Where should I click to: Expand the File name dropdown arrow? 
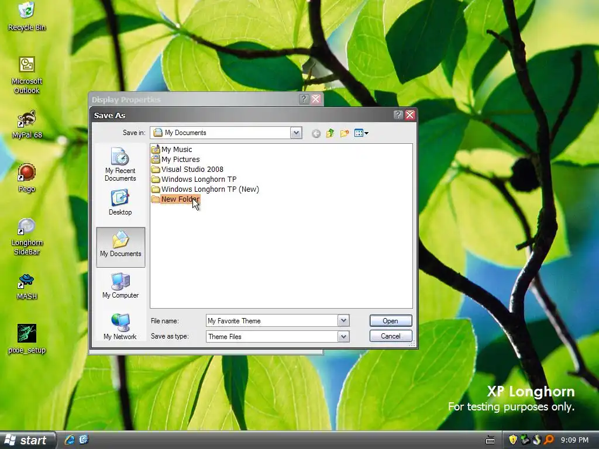pos(343,321)
